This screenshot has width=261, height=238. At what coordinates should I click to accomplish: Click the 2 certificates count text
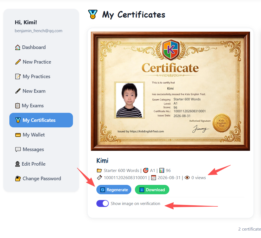[x=249, y=229]
